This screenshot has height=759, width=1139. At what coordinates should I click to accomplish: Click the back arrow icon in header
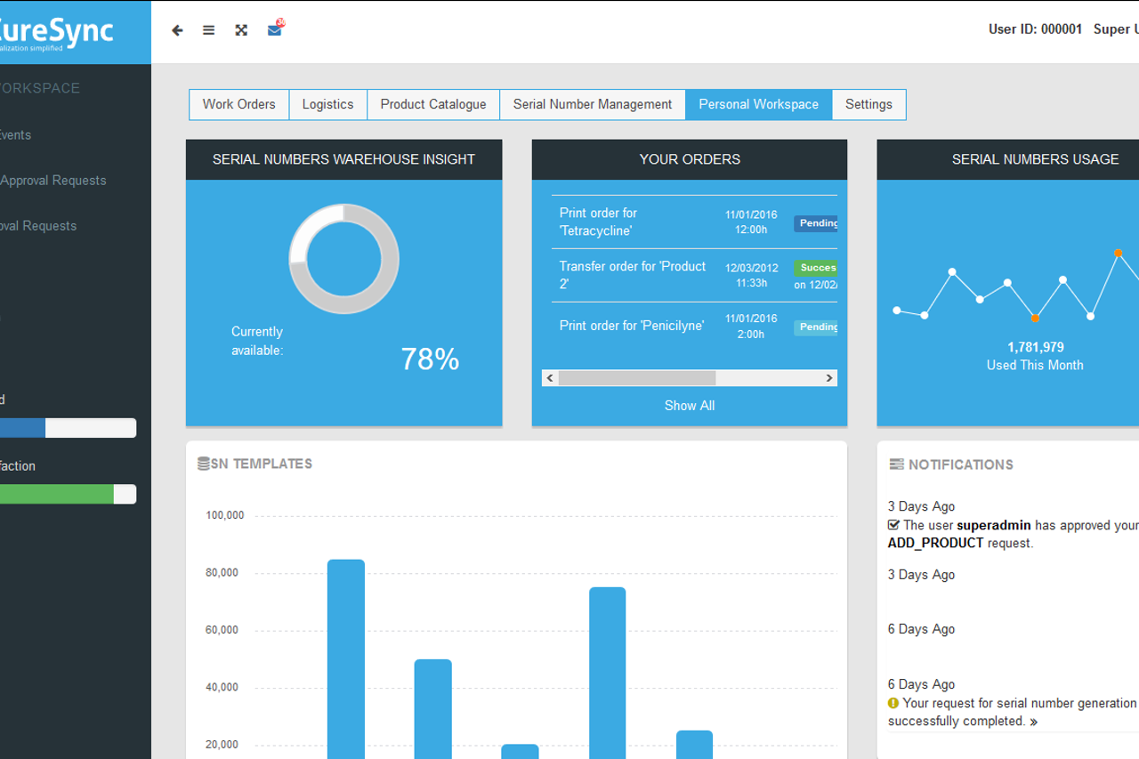pyautogui.click(x=177, y=30)
